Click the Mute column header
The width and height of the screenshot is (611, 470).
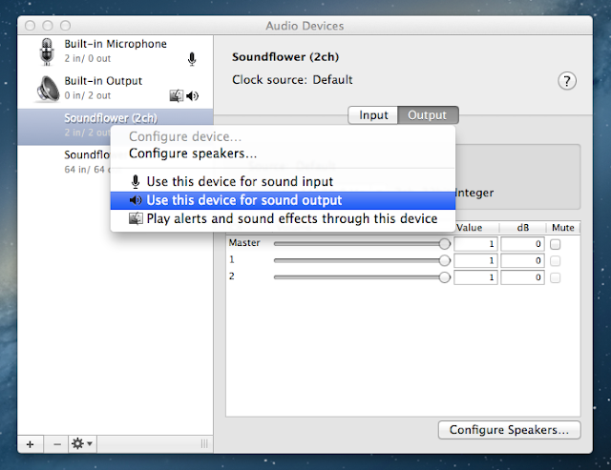pyautogui.click(x=563, y=228)
